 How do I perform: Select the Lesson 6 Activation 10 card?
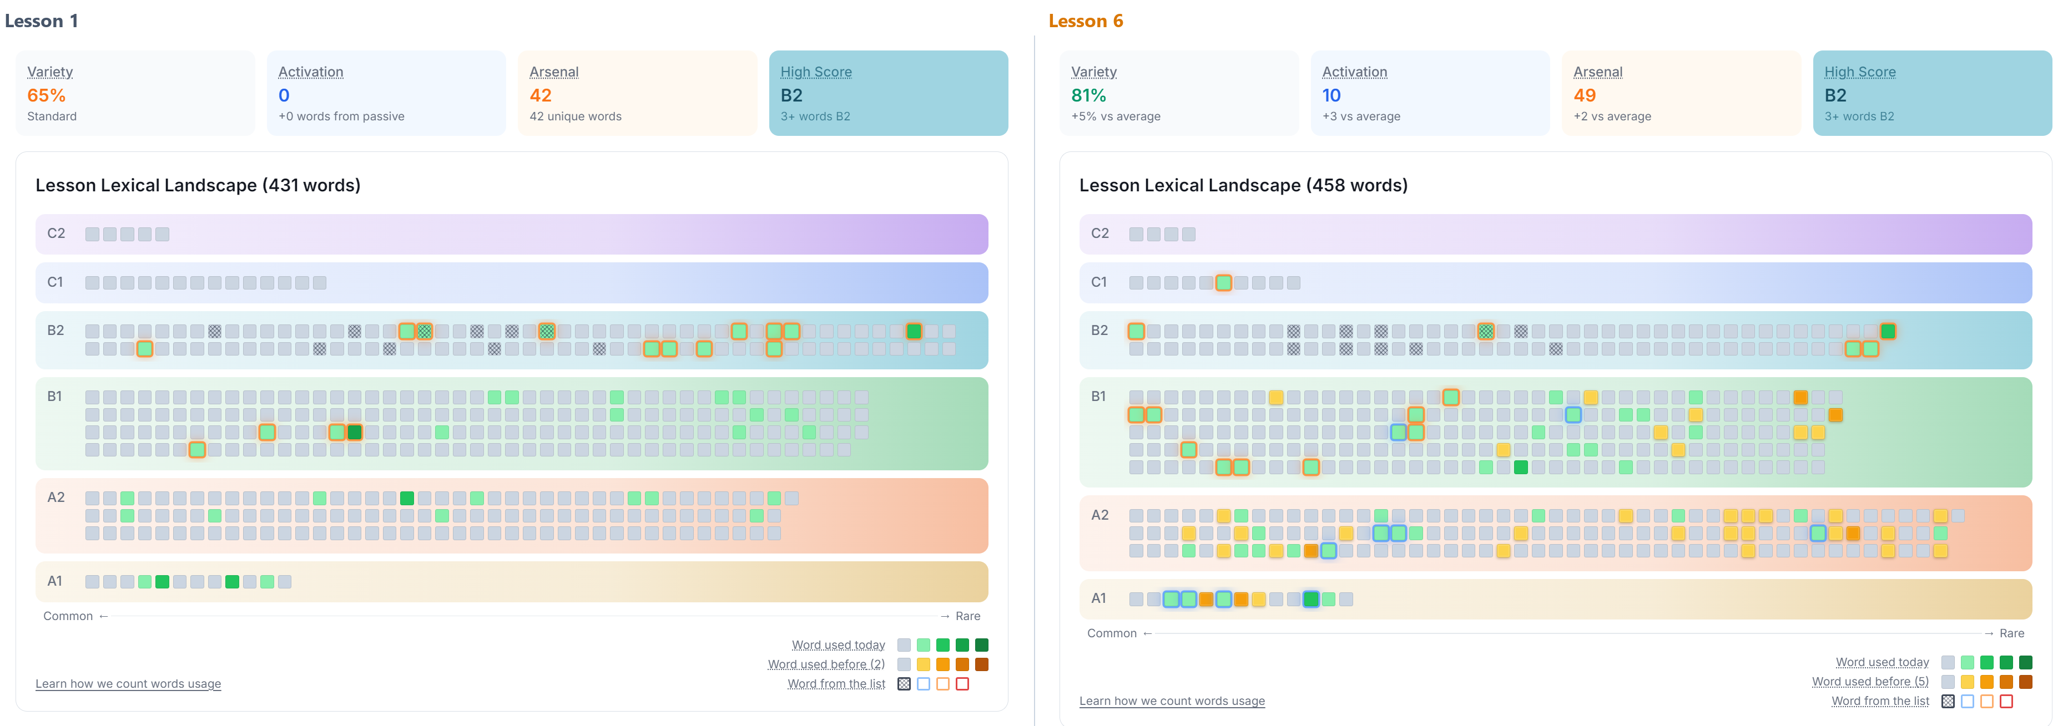1431,93
